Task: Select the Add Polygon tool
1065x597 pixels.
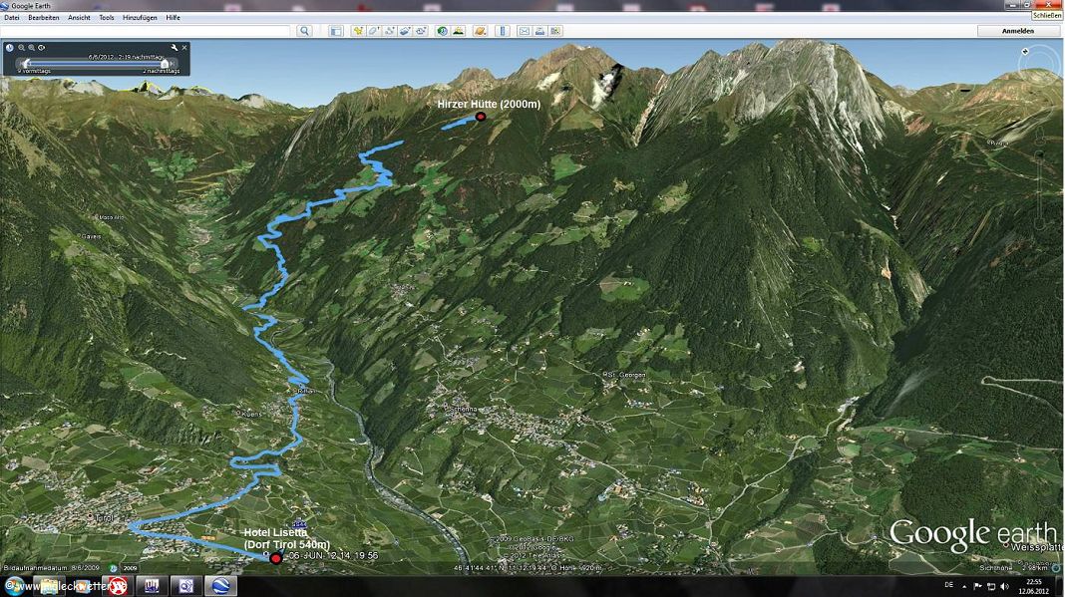Action: (374, 31)
